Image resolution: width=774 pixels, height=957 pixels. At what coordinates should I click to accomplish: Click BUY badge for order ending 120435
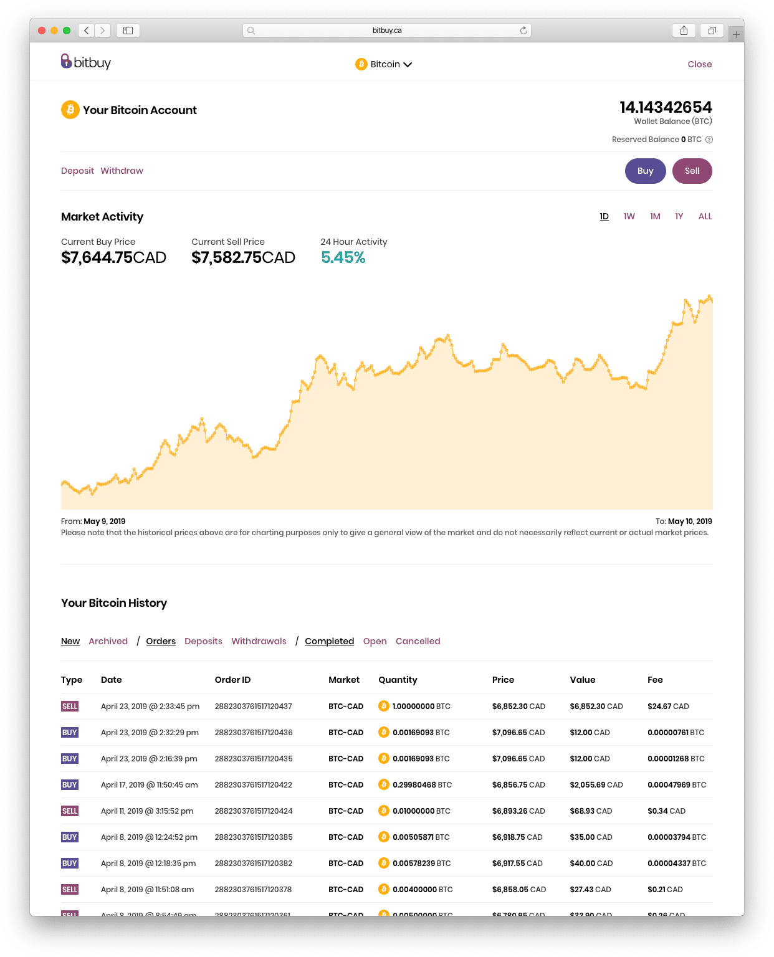[70, 759]
